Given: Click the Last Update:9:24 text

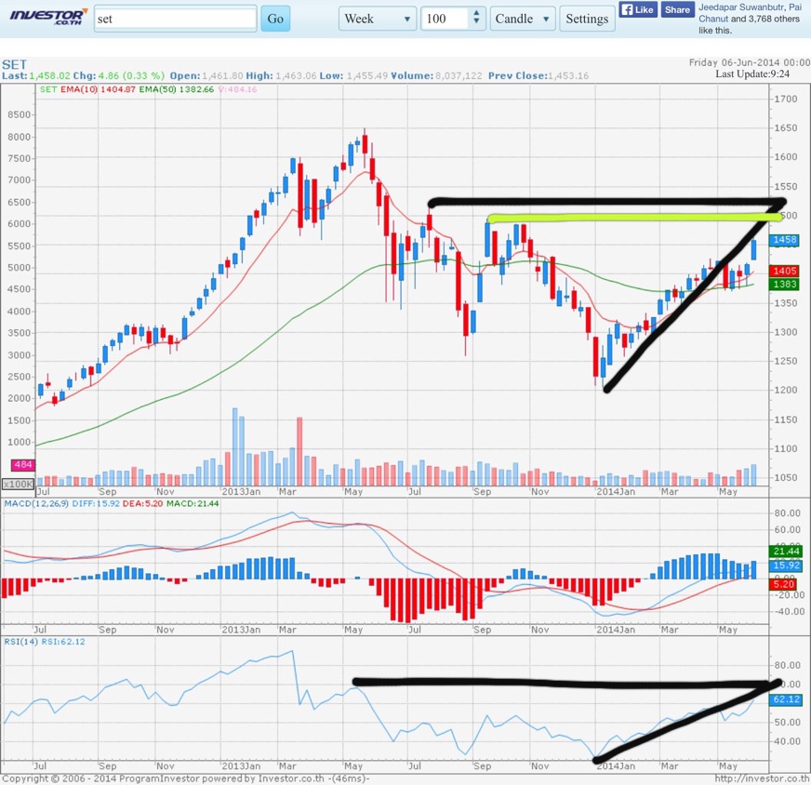Looking at the screenshot, I should [752, 74].
